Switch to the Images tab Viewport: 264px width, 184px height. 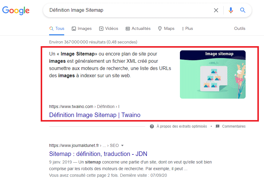82,28
